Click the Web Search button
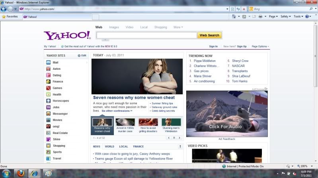 pyautogui.click(x=209, y=35)
